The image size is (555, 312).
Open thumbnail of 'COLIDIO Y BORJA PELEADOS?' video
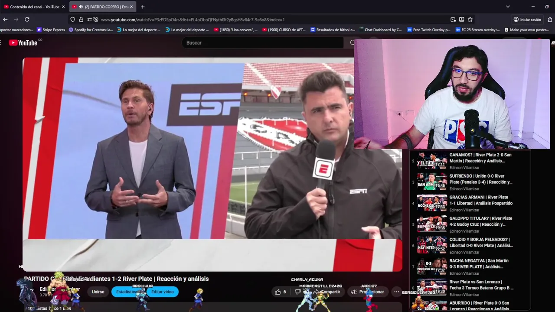pyautogui.click(x=432, y=245)
